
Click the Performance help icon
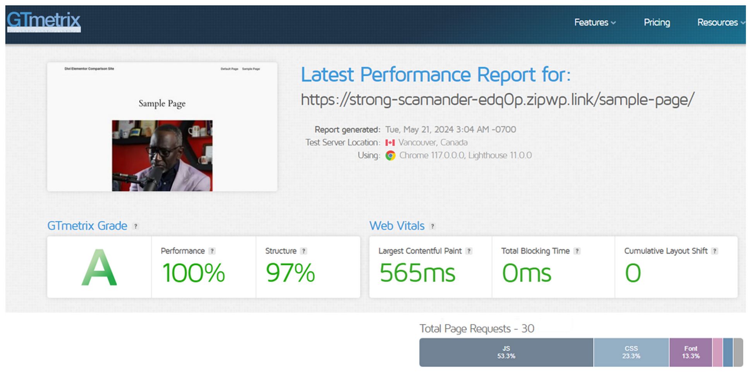pyautogui.click(x=212, y=251)
